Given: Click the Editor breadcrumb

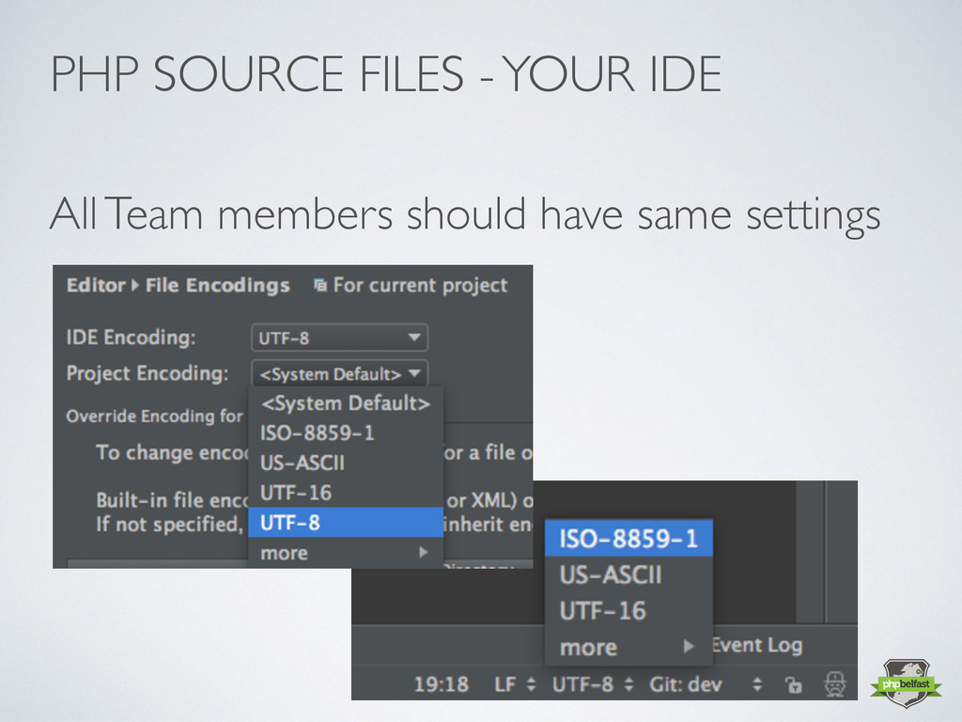Looking at the screenshot, I should pyautogui.click(x=96, y=286).
